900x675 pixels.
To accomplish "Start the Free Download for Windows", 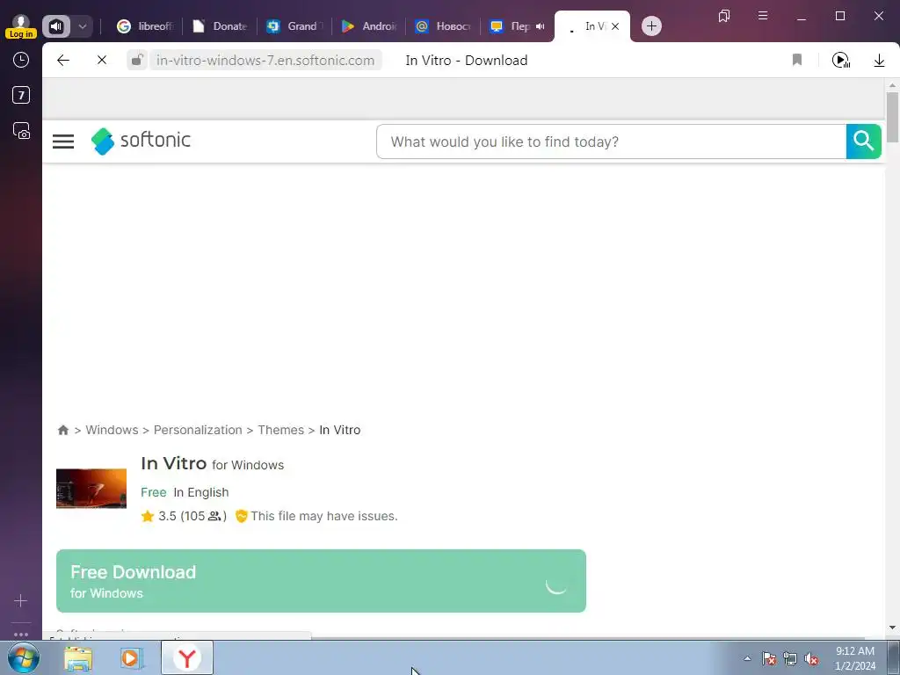I will (321, 581).
